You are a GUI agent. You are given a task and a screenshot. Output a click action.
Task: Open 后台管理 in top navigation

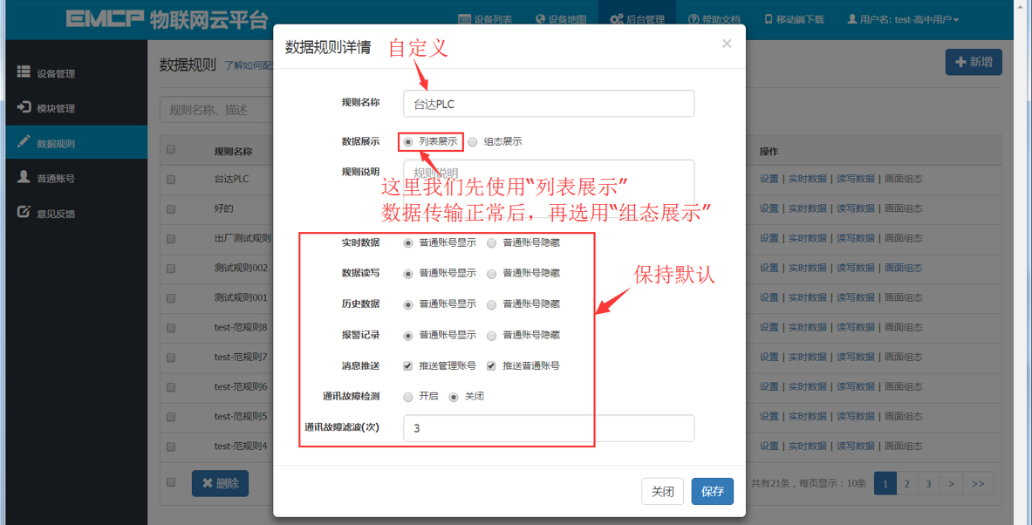pyautogui.click(x=637, y=20)
